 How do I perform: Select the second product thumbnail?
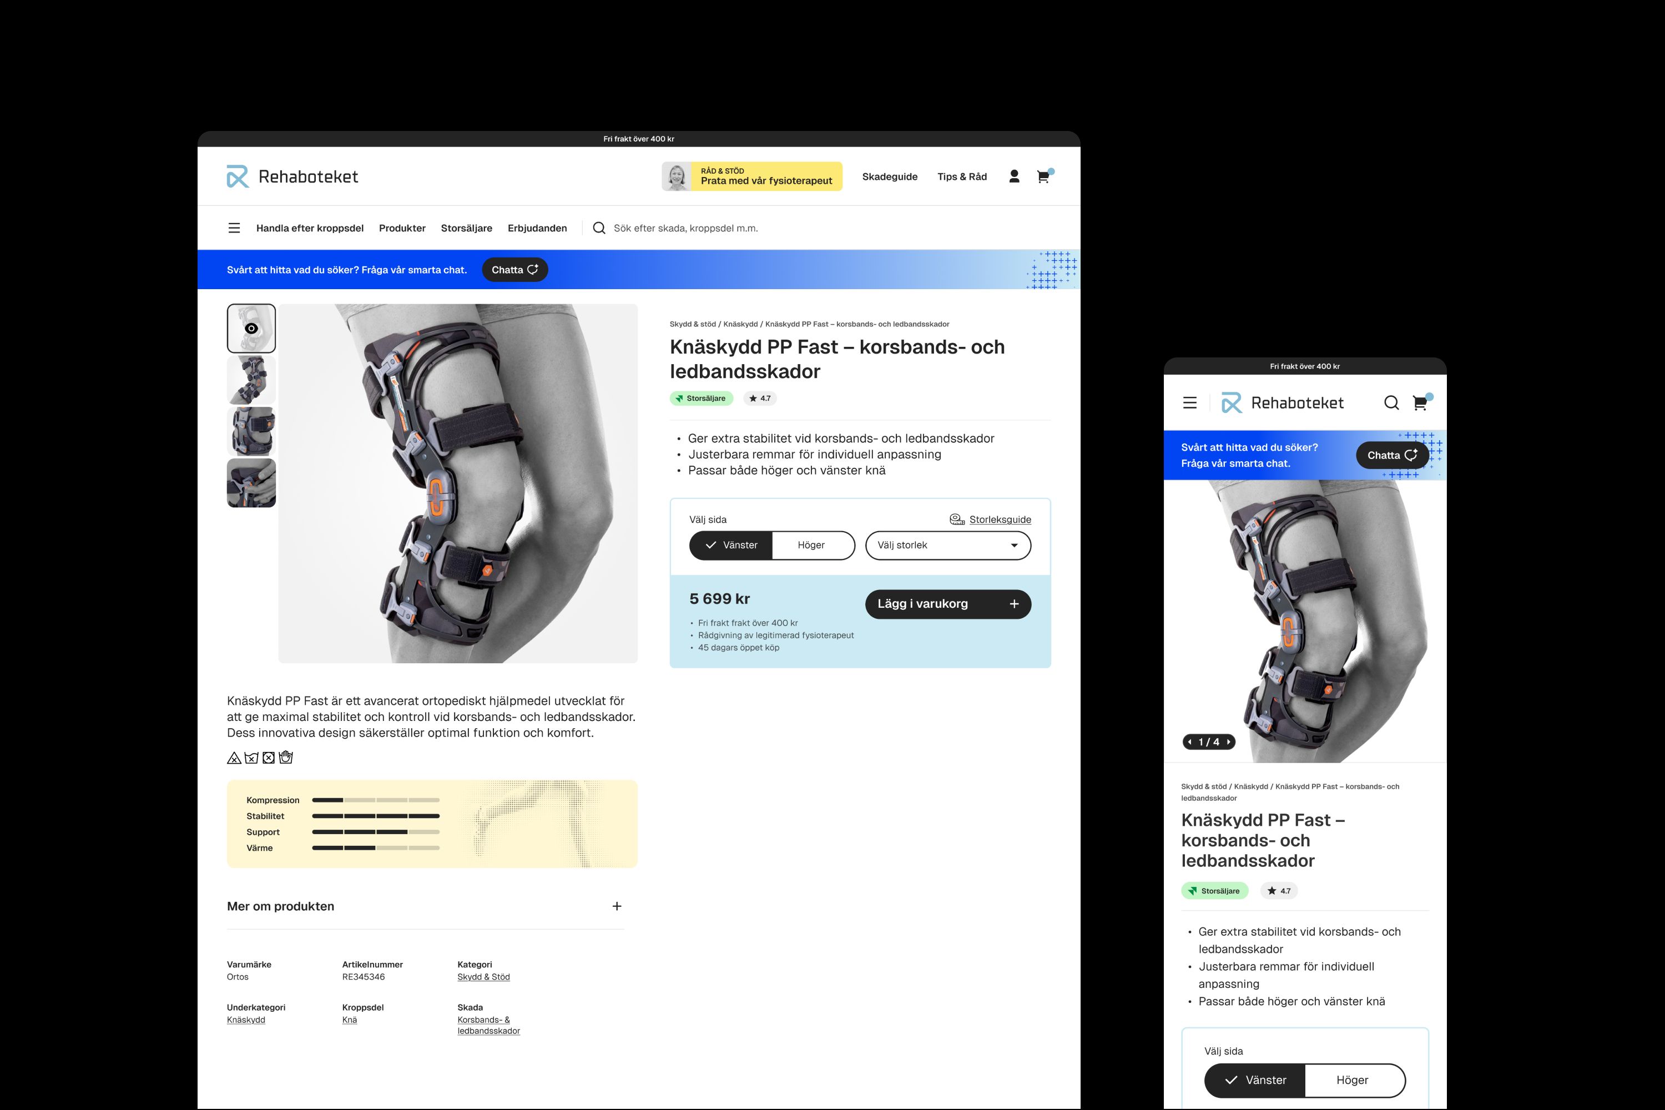coord(251,380)
